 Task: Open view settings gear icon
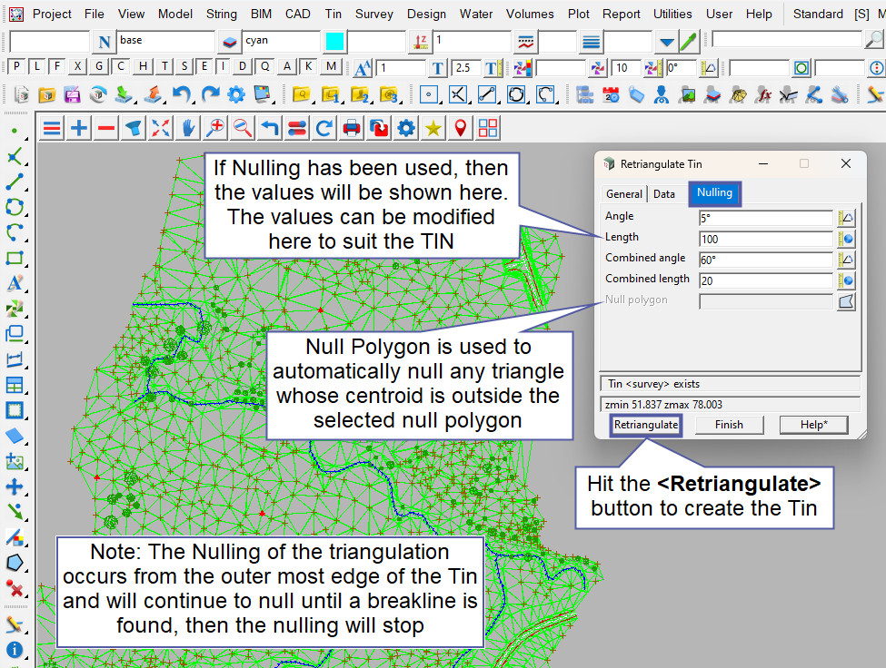406,129
